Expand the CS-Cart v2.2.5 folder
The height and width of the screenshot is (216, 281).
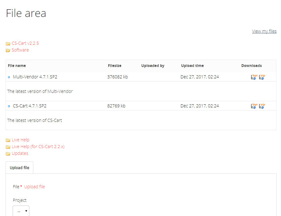25,43
